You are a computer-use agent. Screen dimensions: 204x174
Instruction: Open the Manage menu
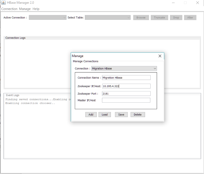click(x=25, y=9)
